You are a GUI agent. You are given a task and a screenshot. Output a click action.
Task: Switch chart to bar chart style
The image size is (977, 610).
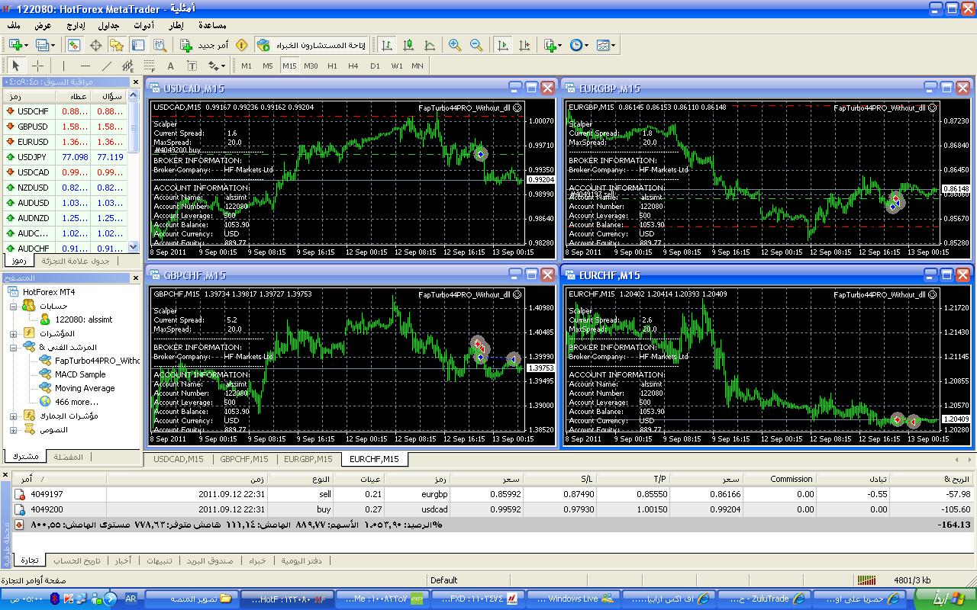(x=387, y=46)
